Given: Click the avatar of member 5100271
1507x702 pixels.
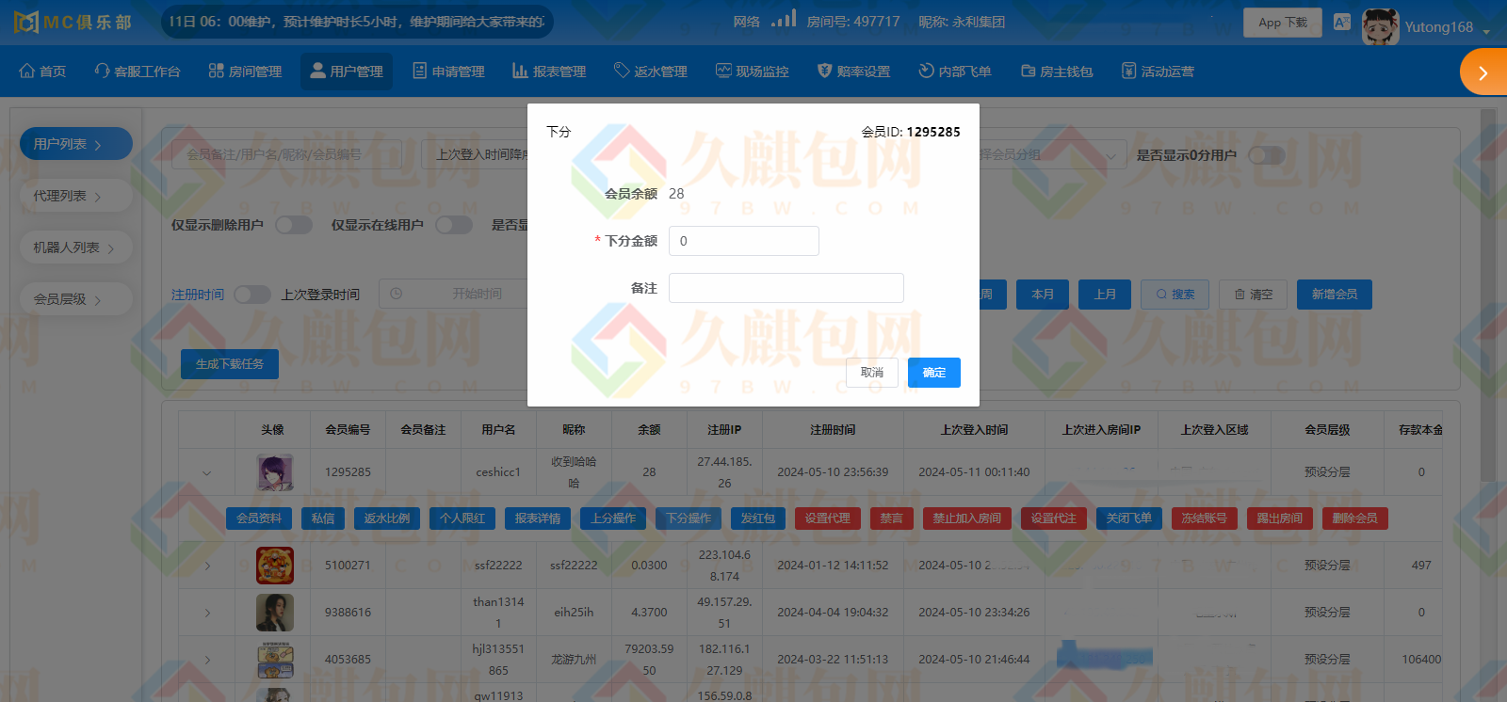Looking at the screenshot, I should pos(275,566).
